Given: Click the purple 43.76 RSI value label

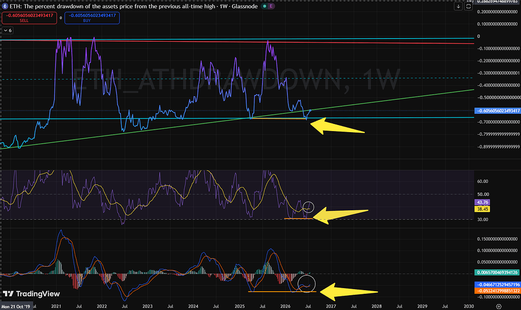Looking at the screenshot, I should [x=482, y=202].
